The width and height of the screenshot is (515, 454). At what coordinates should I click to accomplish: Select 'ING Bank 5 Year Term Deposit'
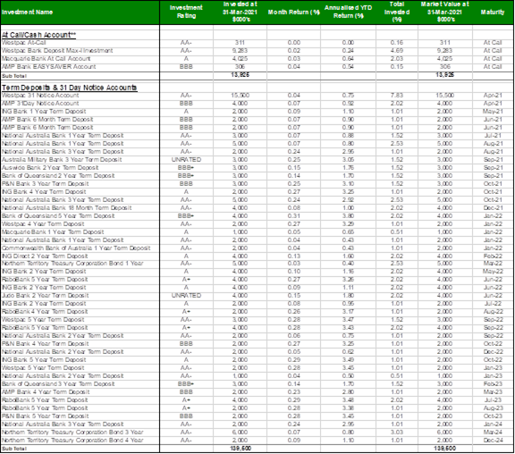[44, 360]
